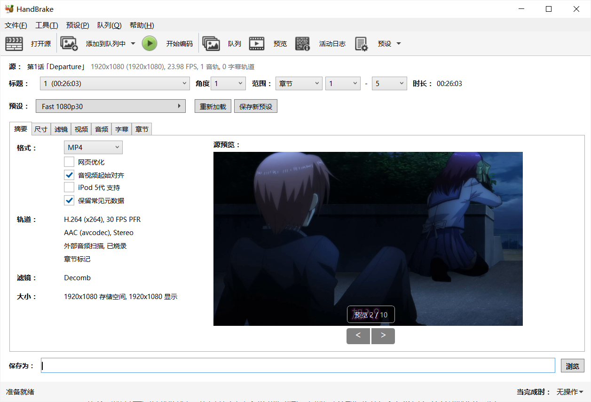Click the 队列 toolbar label
The image size is (591, 402).
(235, 44)
